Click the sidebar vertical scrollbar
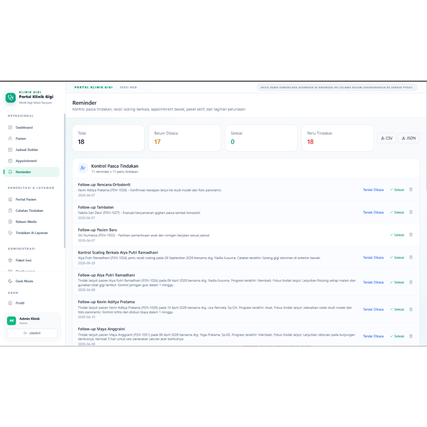The image size is (427, 427). (x=65, y=181)
